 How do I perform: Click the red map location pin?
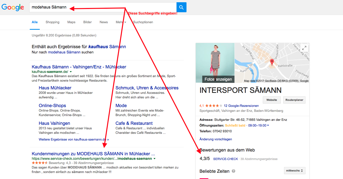272,62
